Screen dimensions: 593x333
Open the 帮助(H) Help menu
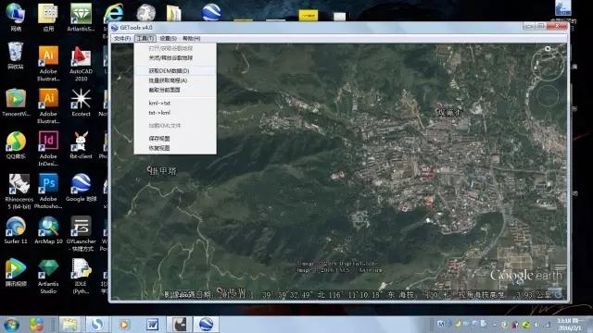pos(192,39)
